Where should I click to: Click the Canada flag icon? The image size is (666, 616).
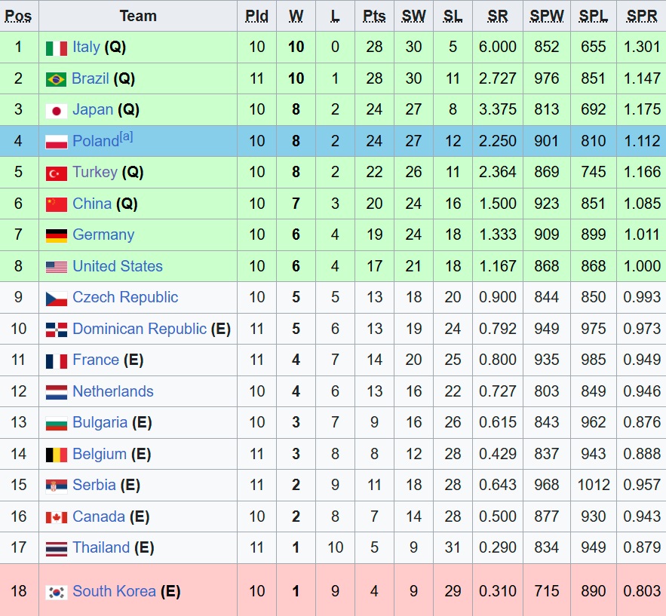57,517
